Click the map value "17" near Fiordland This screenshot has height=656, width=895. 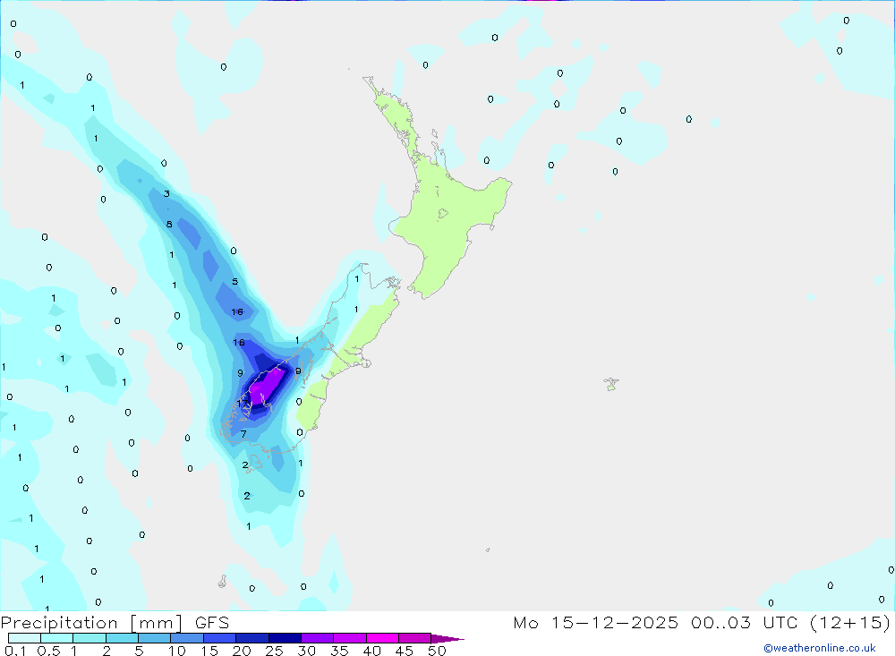(242, 403)
